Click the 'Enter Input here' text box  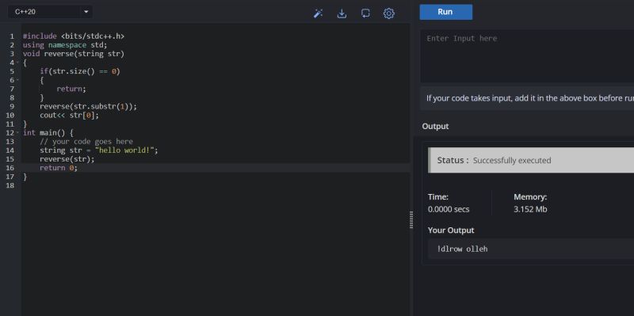527,55
